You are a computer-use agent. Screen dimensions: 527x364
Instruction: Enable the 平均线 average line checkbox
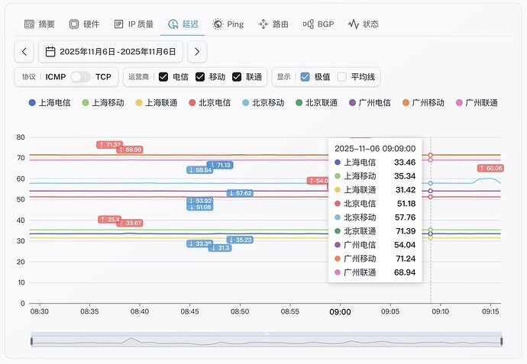coord(342,77)
